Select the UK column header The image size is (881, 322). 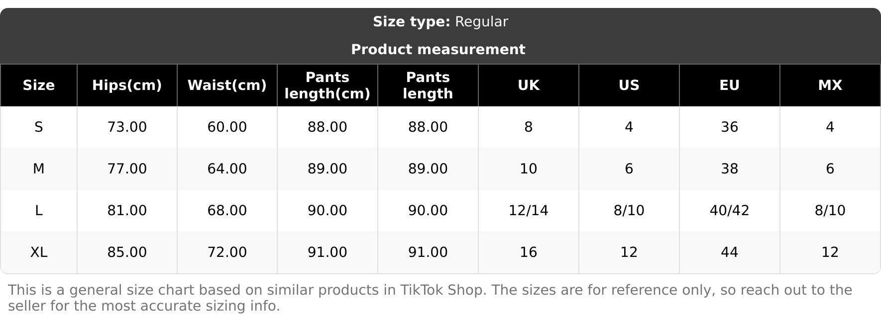point(528,85)
